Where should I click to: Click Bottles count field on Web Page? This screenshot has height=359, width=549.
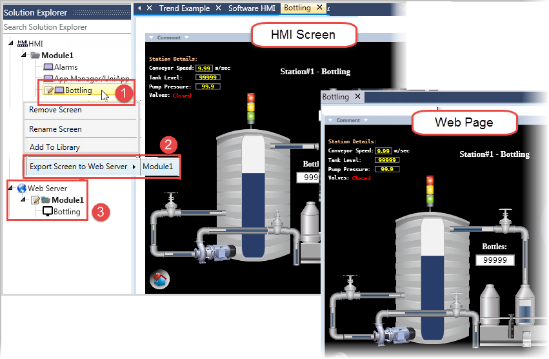tap(495, 260)
